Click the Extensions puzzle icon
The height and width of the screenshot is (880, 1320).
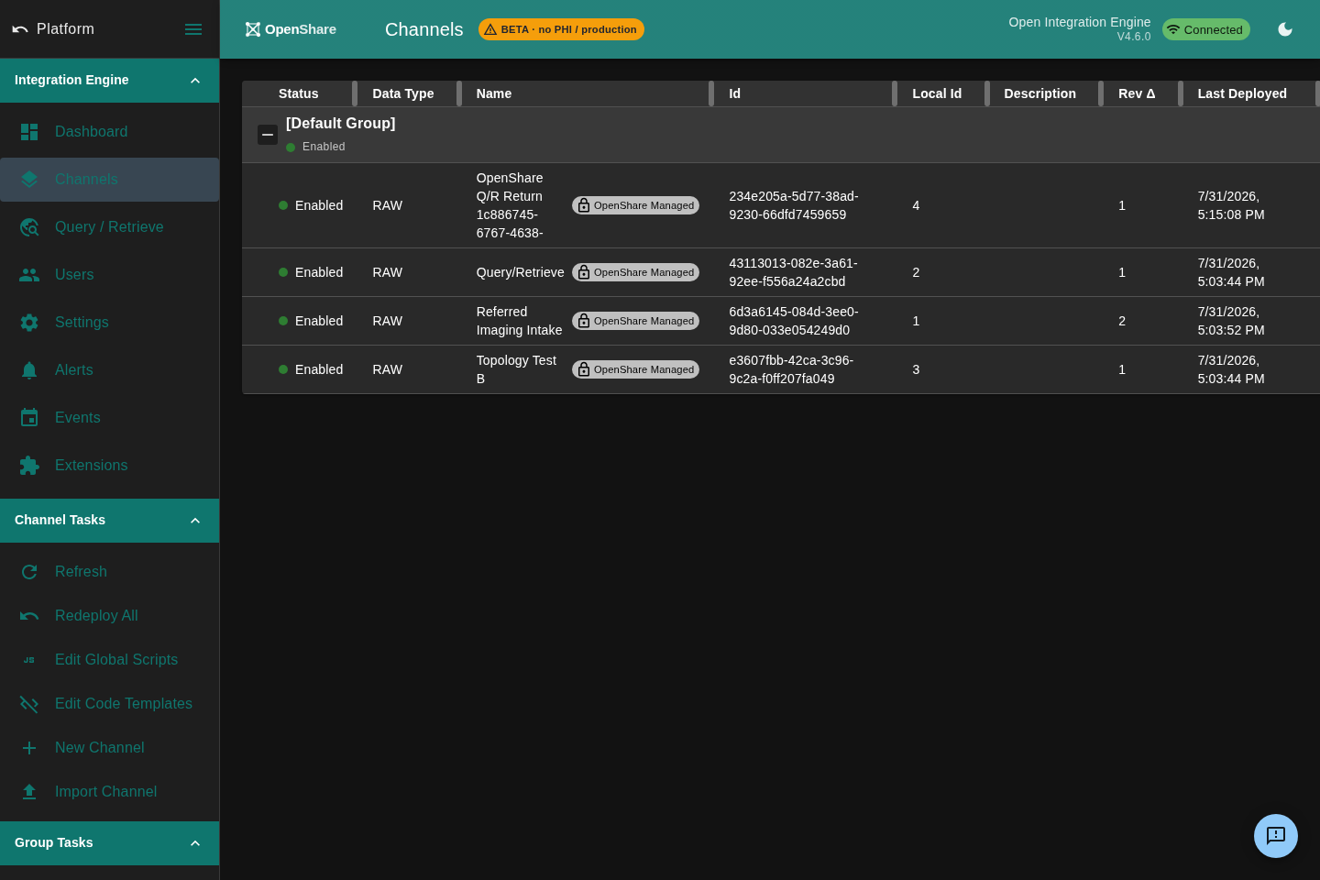click(29, 466)
